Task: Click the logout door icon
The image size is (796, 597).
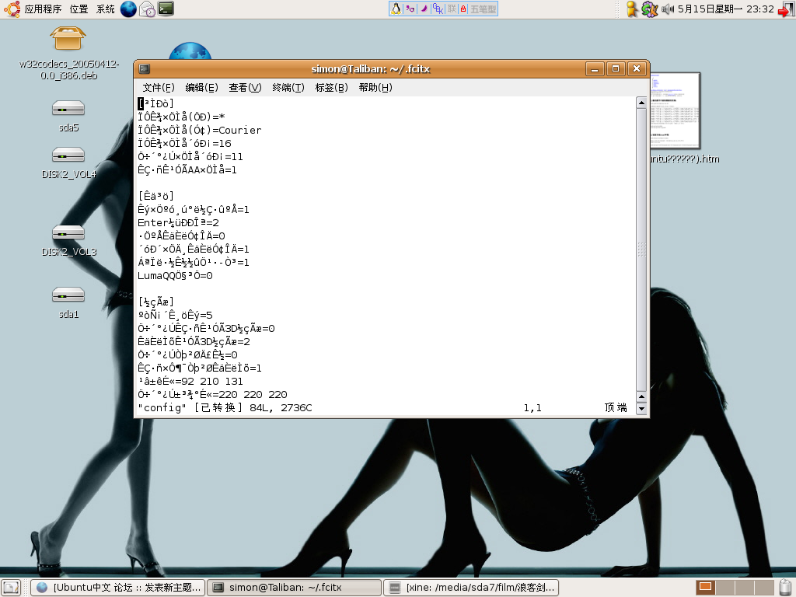Action: pos(786,9)
